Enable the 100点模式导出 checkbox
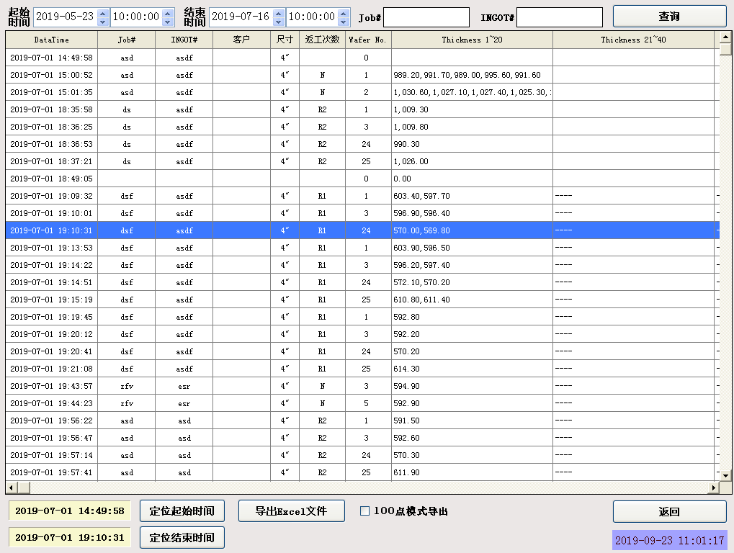The height and width of the screenshot is (553, 734). (364, 511)
